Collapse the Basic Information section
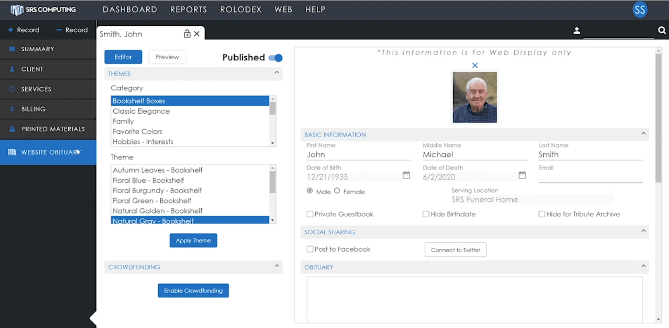669x328 pixels. click(x=643, y=134)
